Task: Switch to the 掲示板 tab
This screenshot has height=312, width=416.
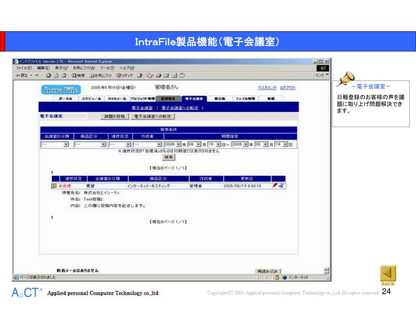Action: (x=220, y=99)
